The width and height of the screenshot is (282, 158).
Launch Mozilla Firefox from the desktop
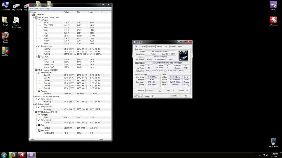click(x=5, y=37)
